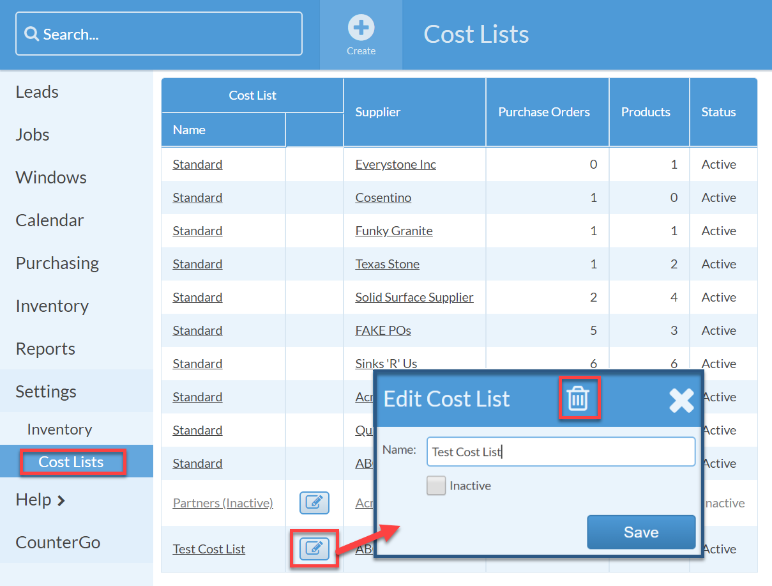Go to the Cost Lists settings page
Image resolution: width=772 pixels, height=586 pixels.
point(72,461)
